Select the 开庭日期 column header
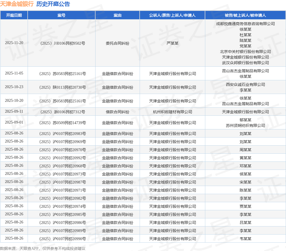The width and height of the screenshot is (286, 251). coord(14,15)
